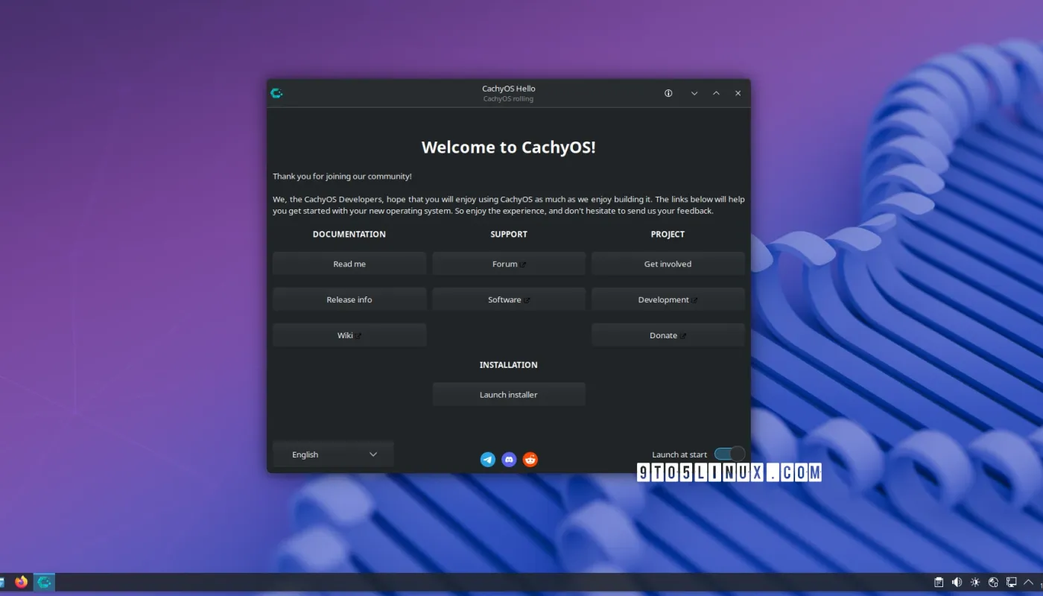Close the CachyOS Hello window

(738, 93)
